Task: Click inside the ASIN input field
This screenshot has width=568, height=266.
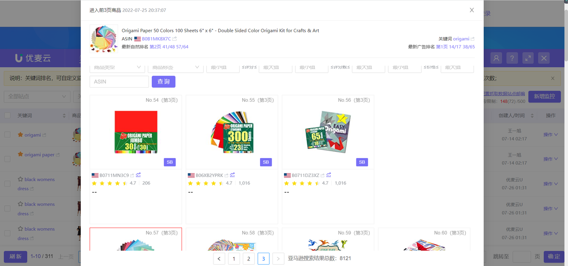Action: click(119, 82)
